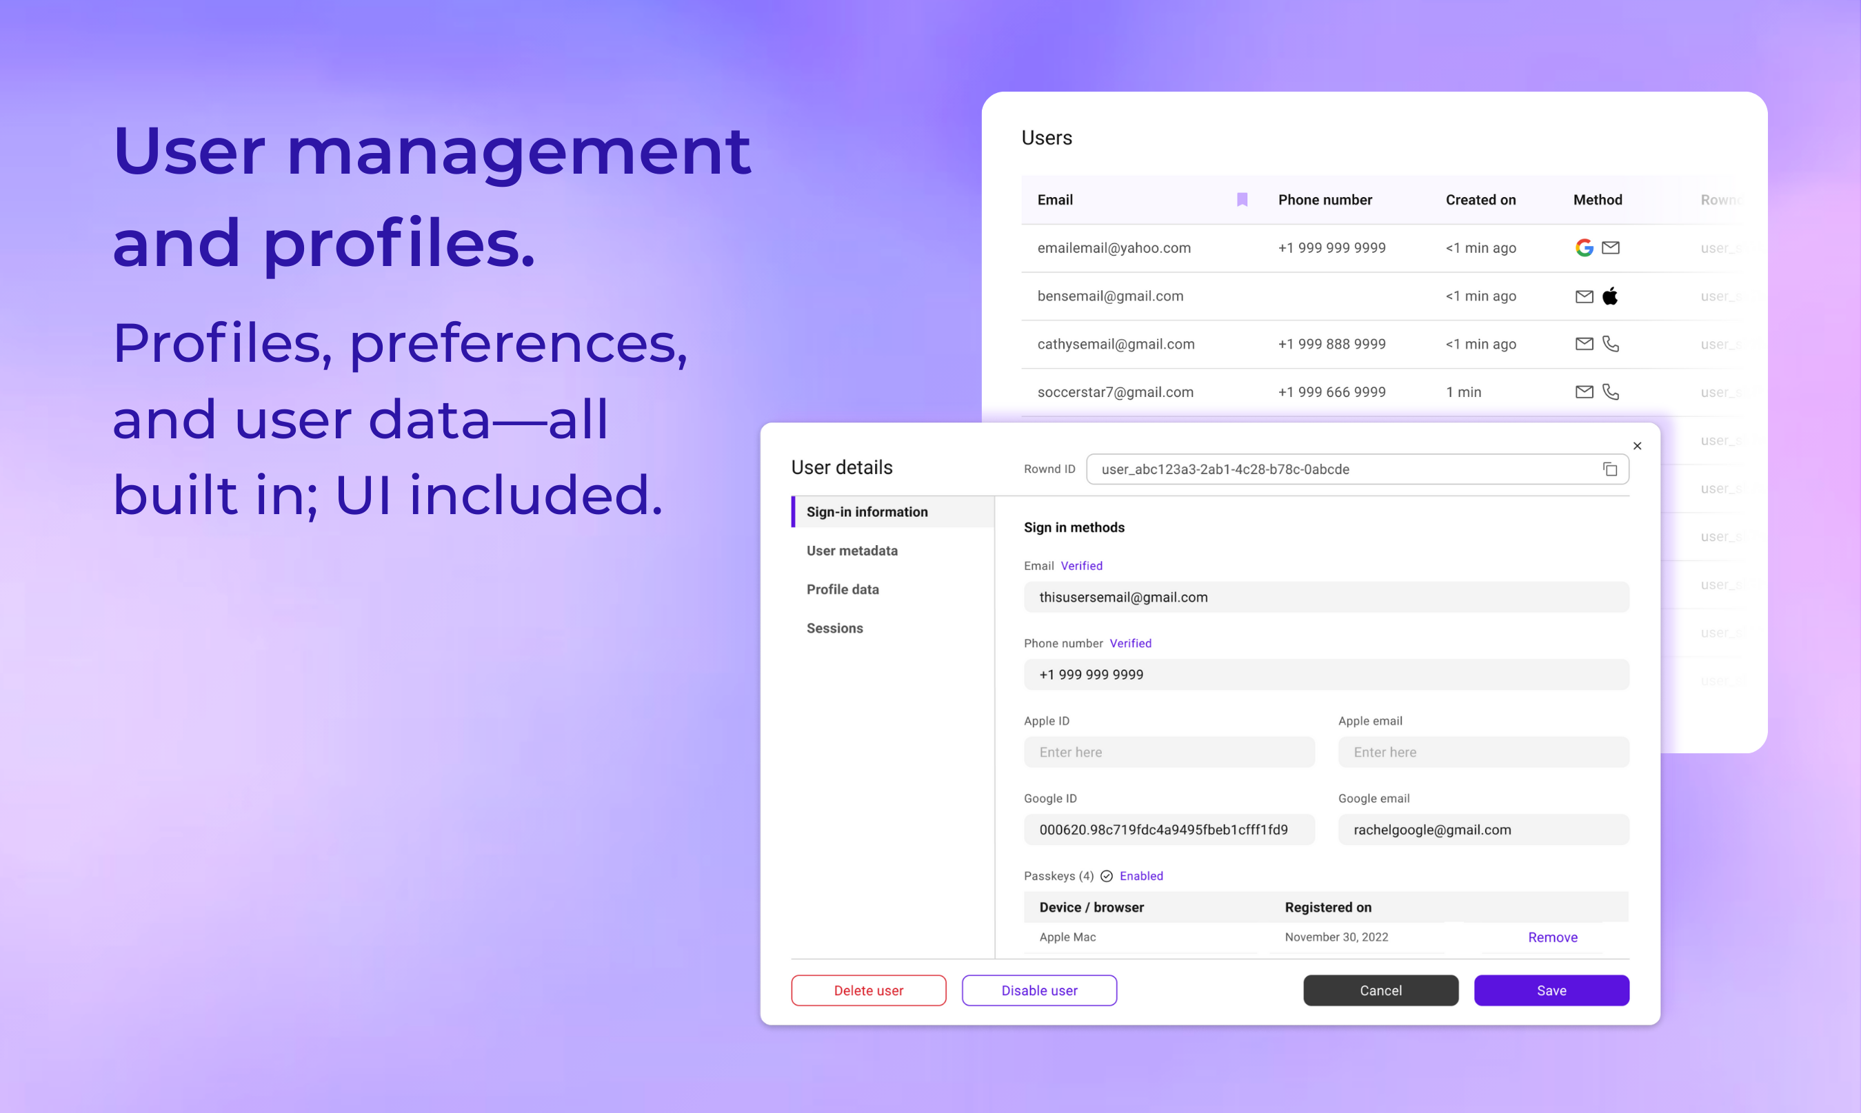
Task: Select the cathysemail@gmail.com user row
Action: pyautogui.click(x=1380, y=343)
